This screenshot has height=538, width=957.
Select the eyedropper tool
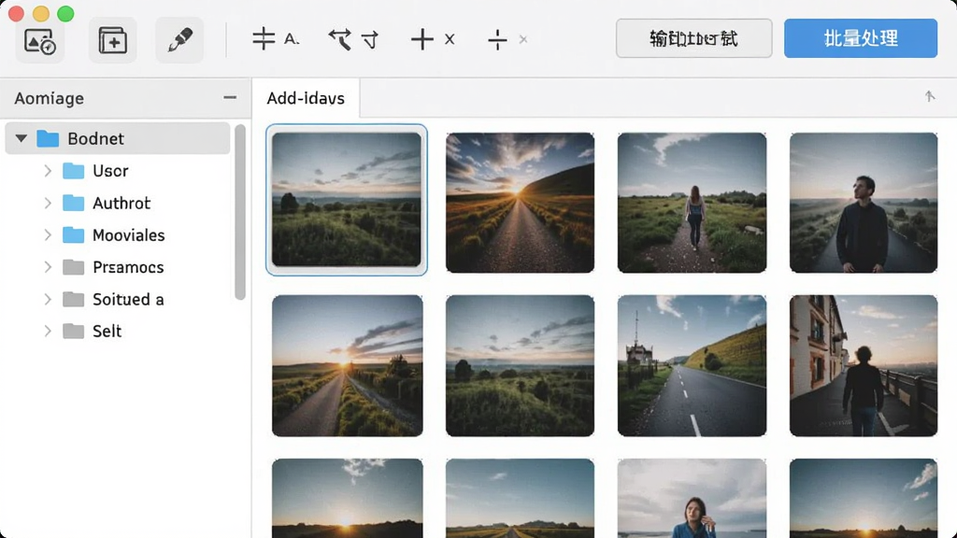point(179,40)
